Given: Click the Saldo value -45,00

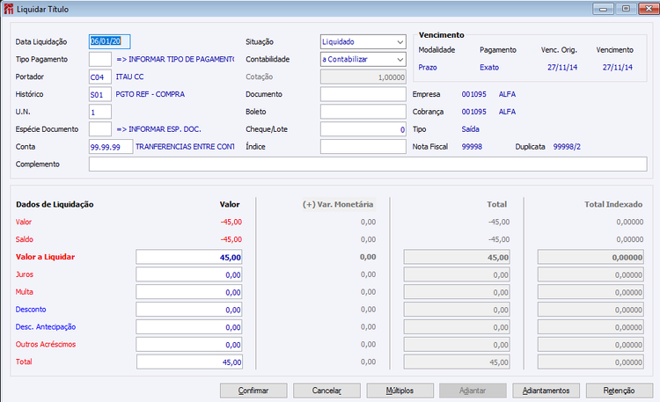Looking at the screenshot, I should pos(231,239).
